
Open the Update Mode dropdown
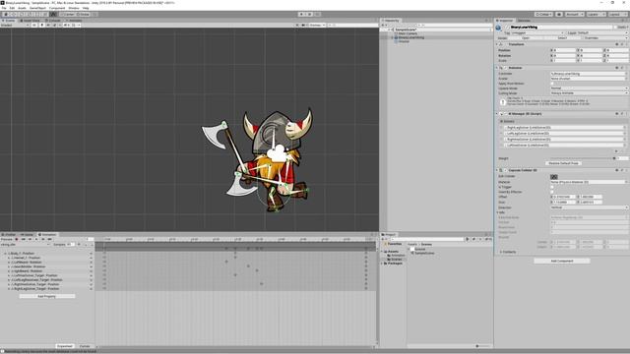pyautogui.click(x=589, y=88)
